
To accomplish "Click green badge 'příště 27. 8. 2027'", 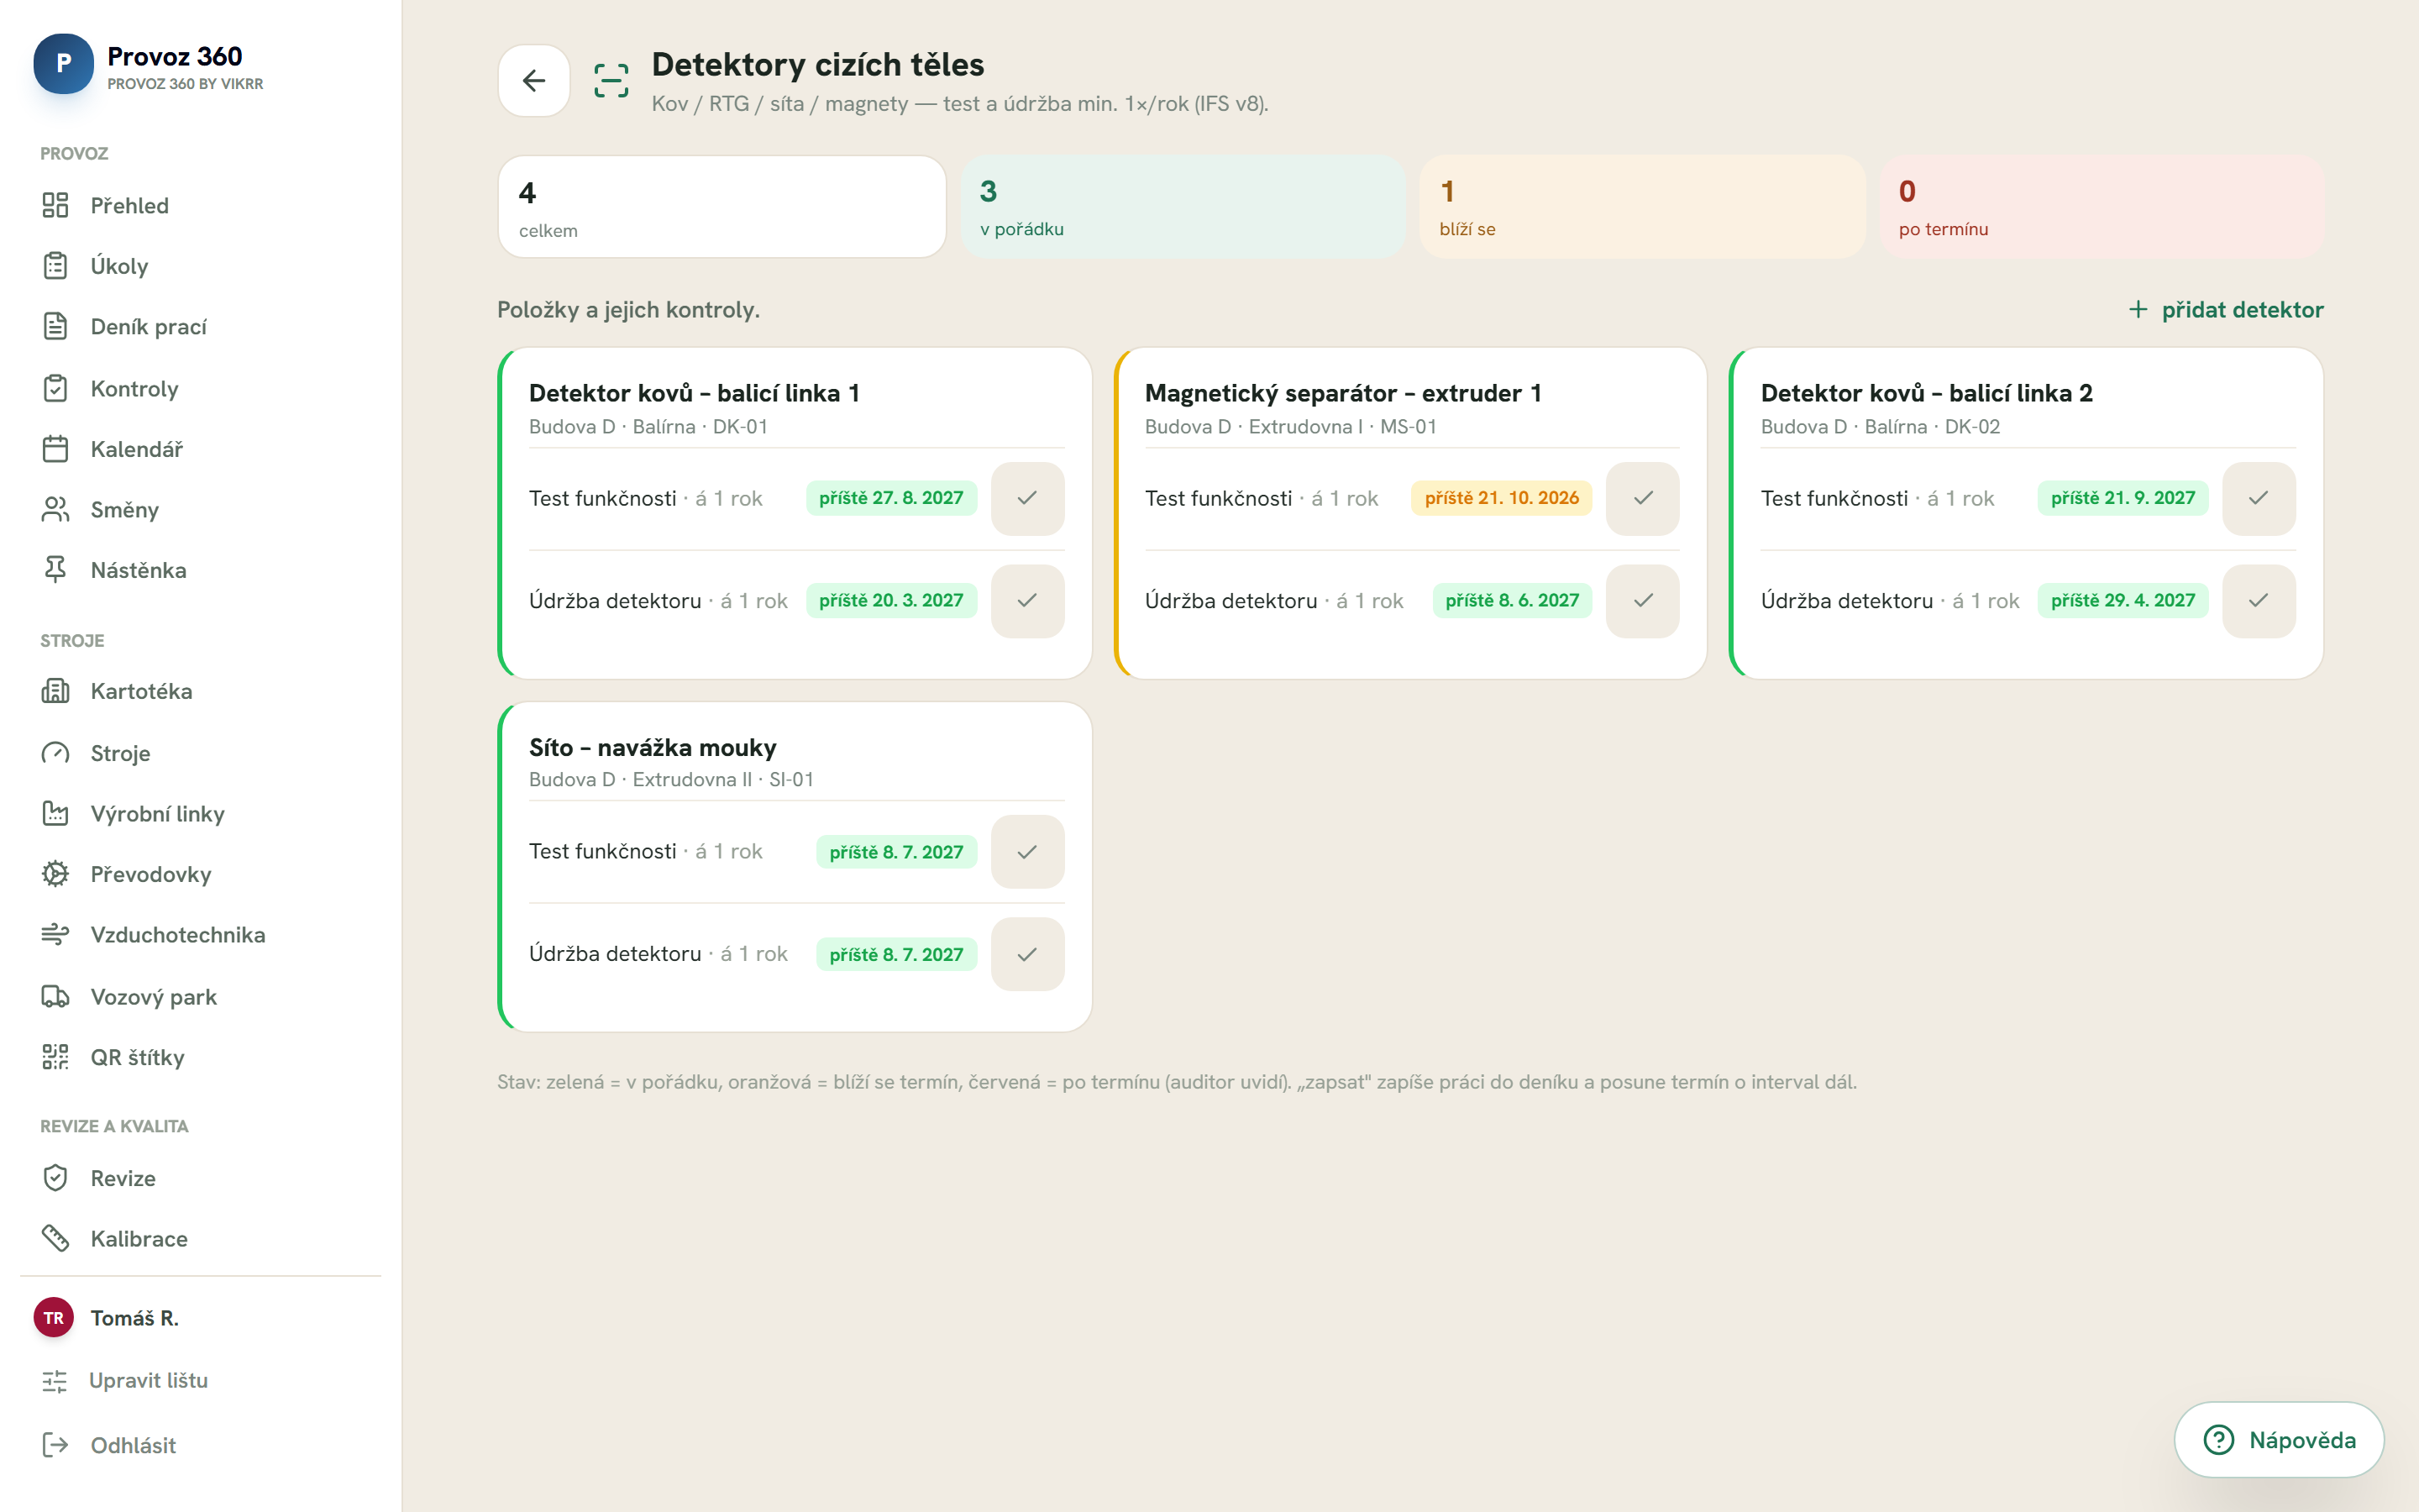I will point(890,498).
